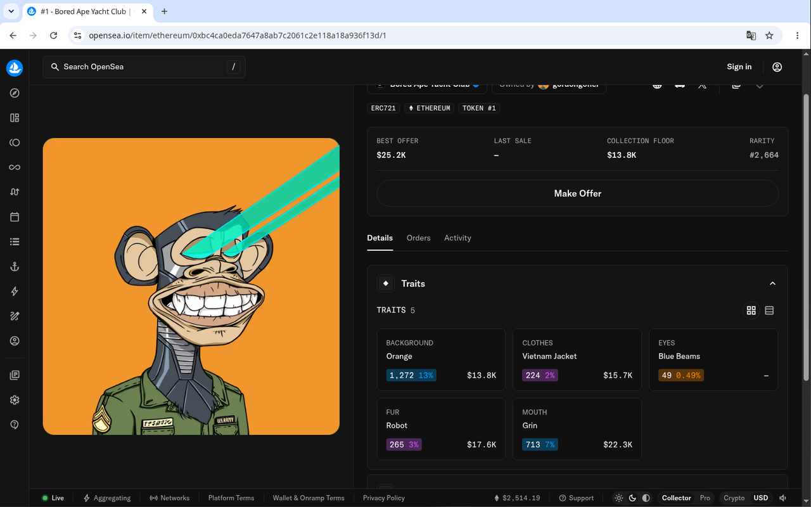Open the anchor icon in sidebar
The width and height of the screenshot is (811, 507).
tap(15, 267)
